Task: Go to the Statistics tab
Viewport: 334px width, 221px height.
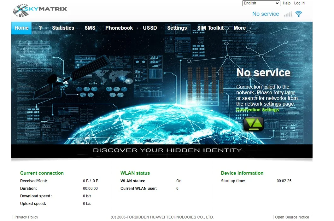Action: click(63, 28)
